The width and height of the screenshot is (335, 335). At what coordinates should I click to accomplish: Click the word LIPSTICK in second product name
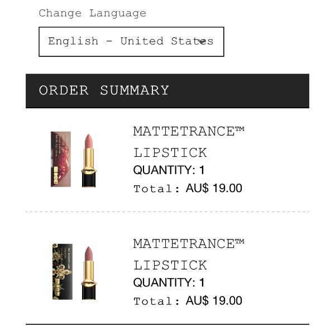coord(170,265)
